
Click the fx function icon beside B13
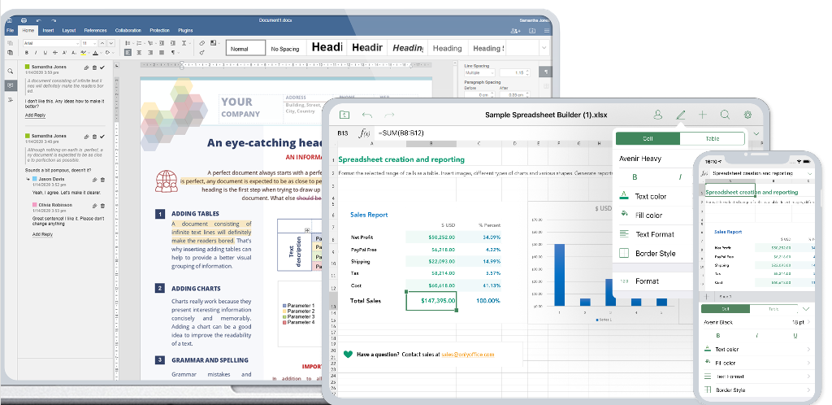tap(365, 133)
